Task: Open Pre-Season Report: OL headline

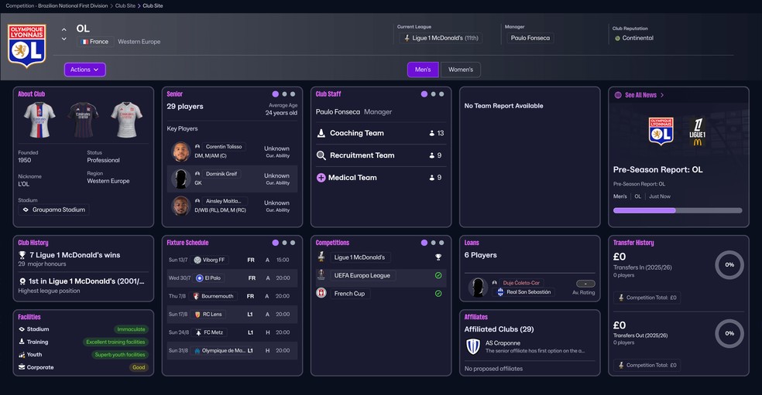Action: [x=657, y=170]
